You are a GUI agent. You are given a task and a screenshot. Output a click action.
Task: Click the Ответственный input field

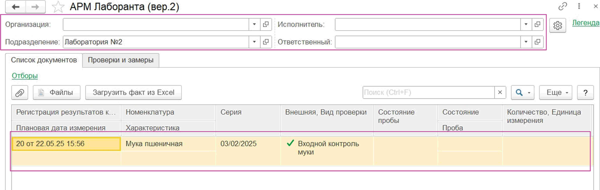tap(428, 42)
